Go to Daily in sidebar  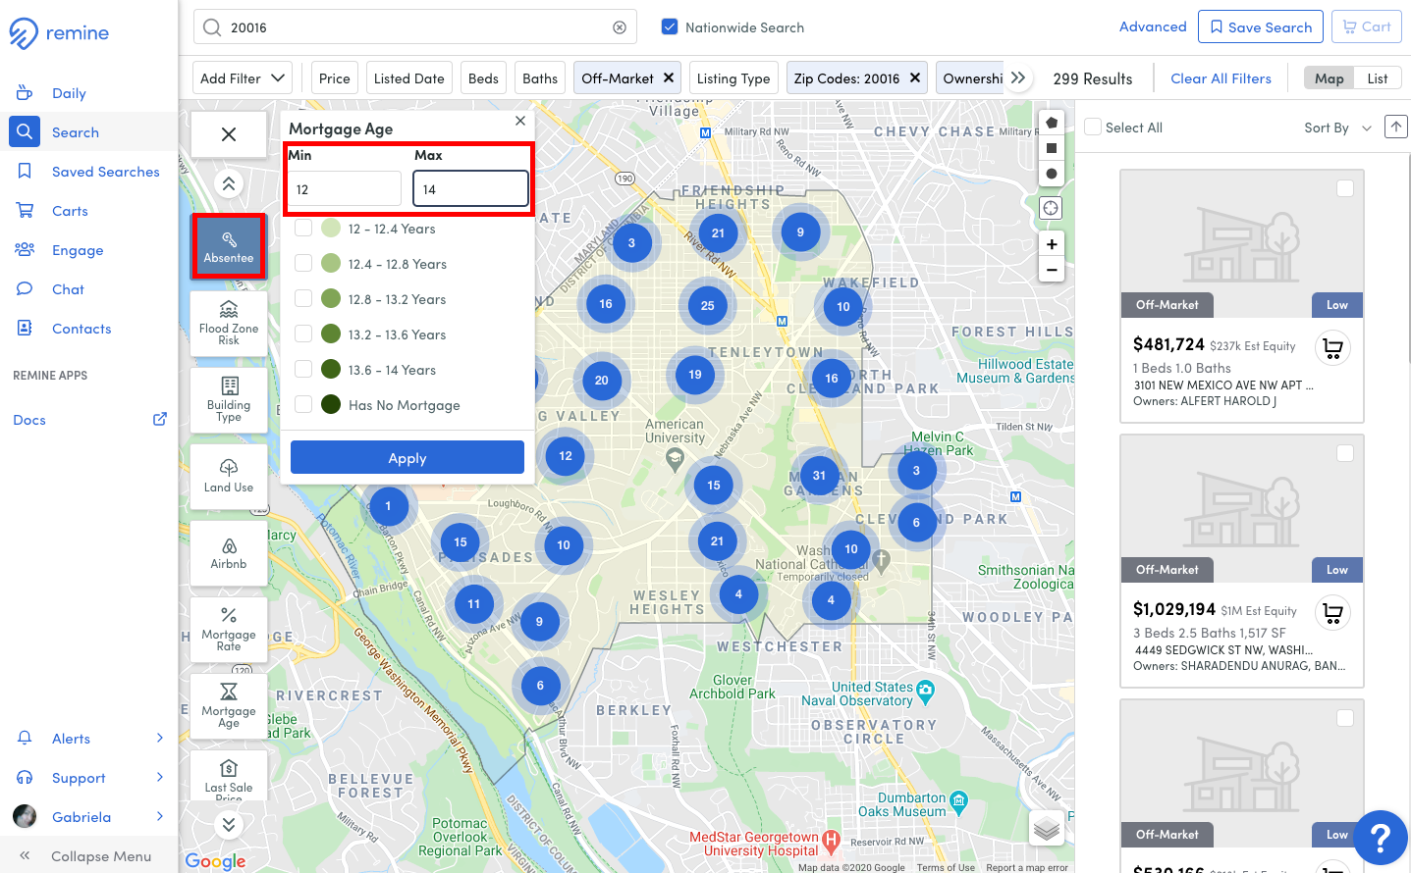click(69, 93)
